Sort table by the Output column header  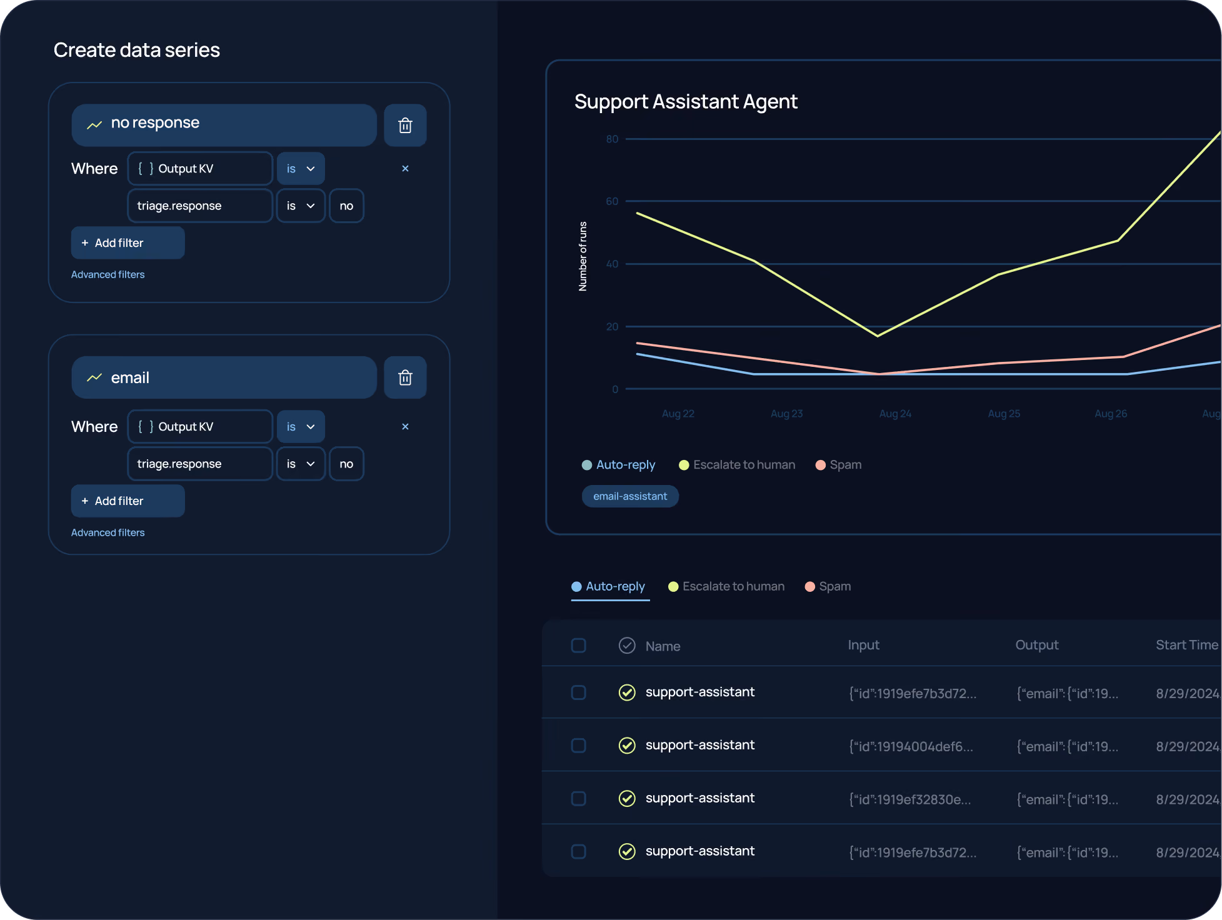1036,645
